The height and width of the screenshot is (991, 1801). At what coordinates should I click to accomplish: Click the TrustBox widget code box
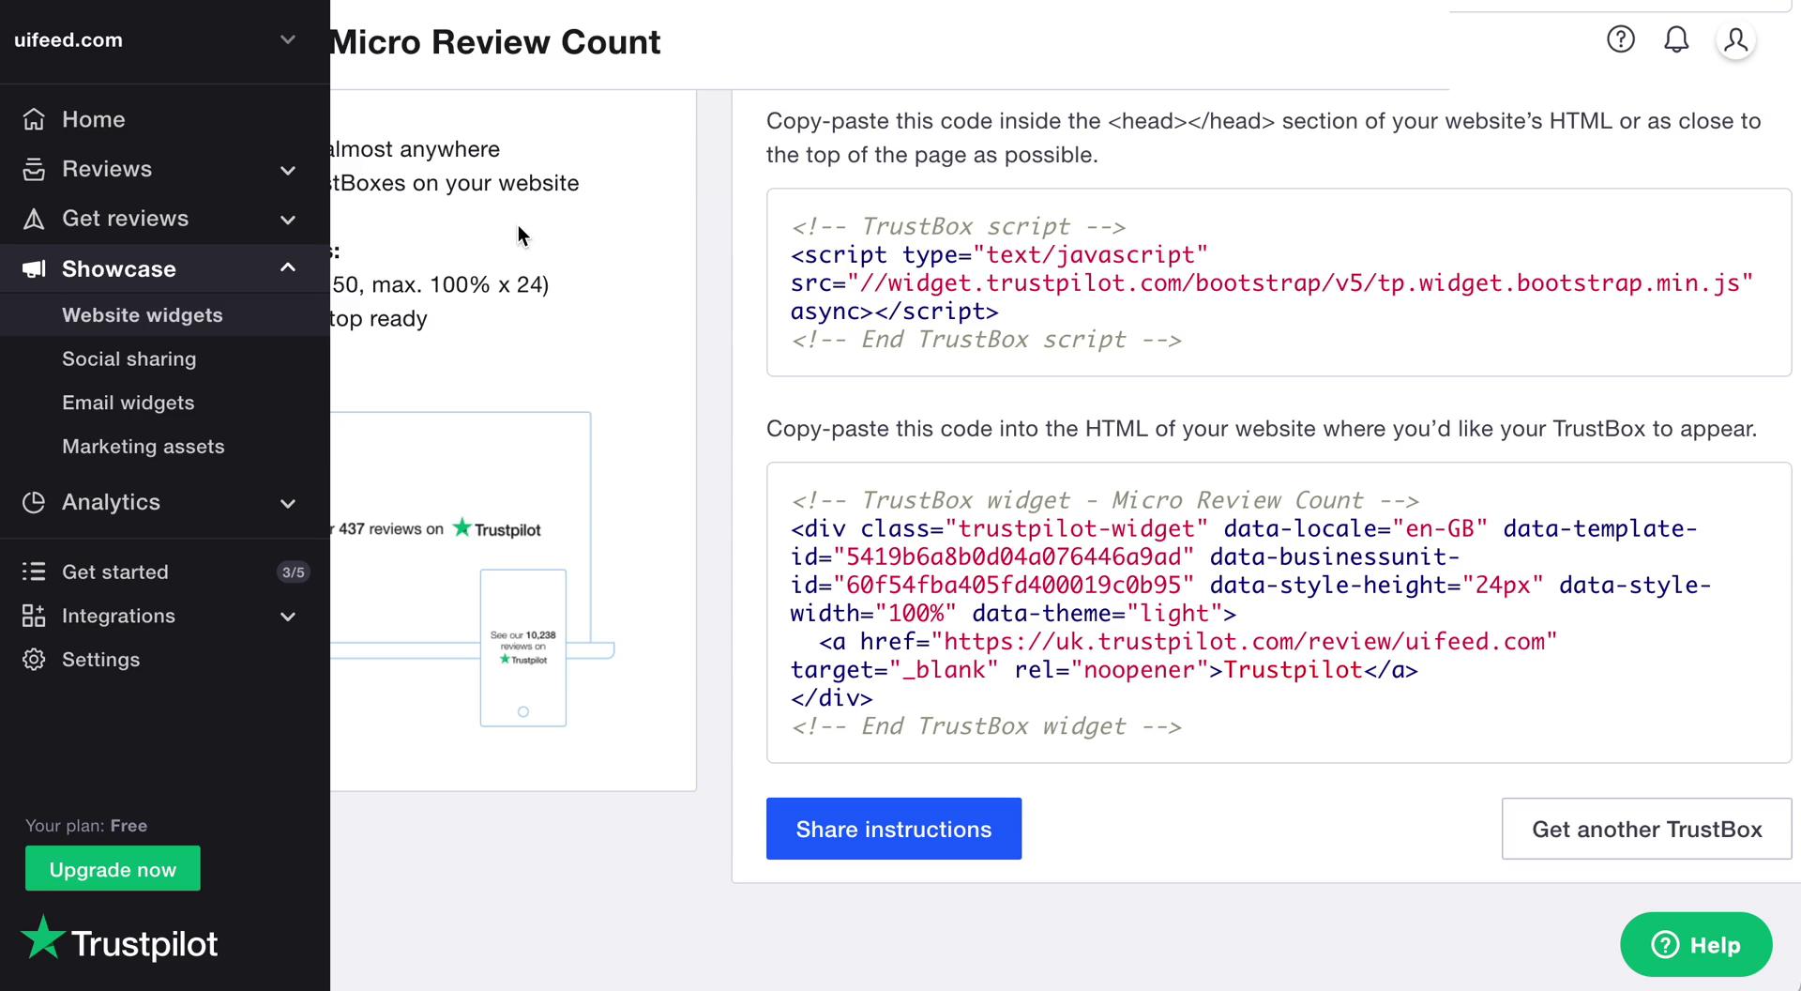pyautogui.click(x=1279, y=613)
